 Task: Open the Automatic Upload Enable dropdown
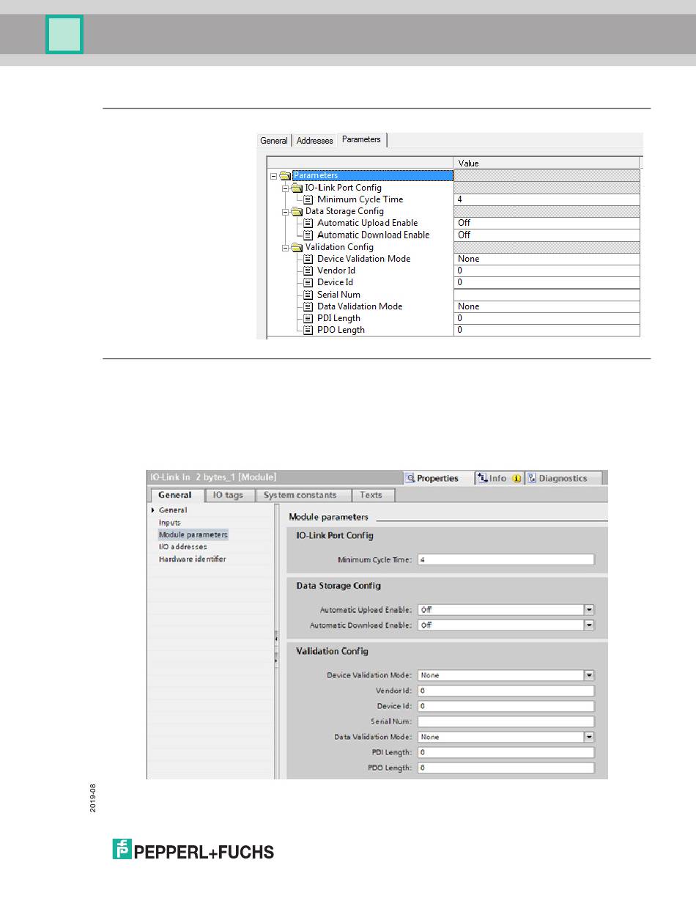click(x=589, y=610)
